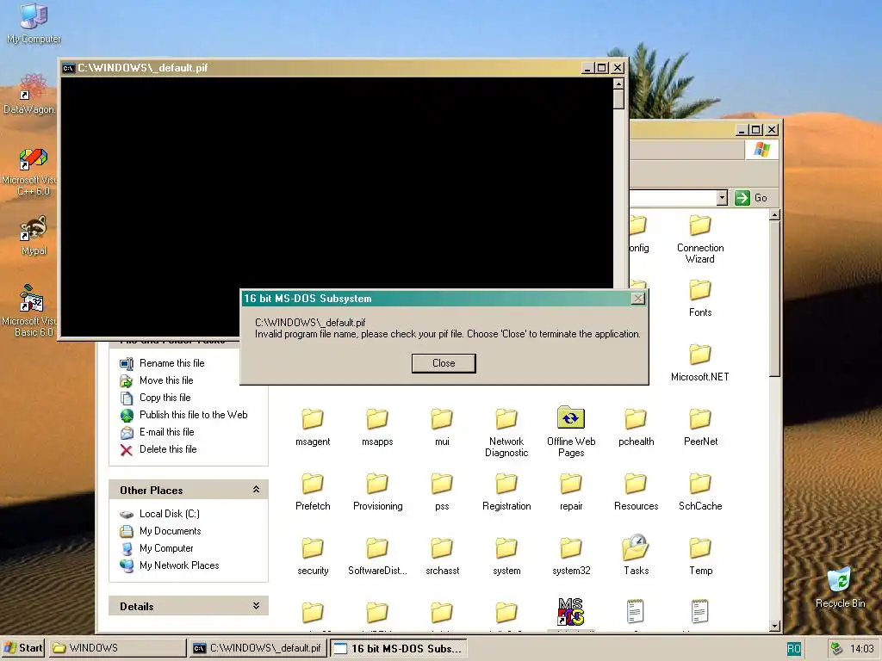
Task: Open the My Computer desktop icon
Action: (x=34, y=23)
